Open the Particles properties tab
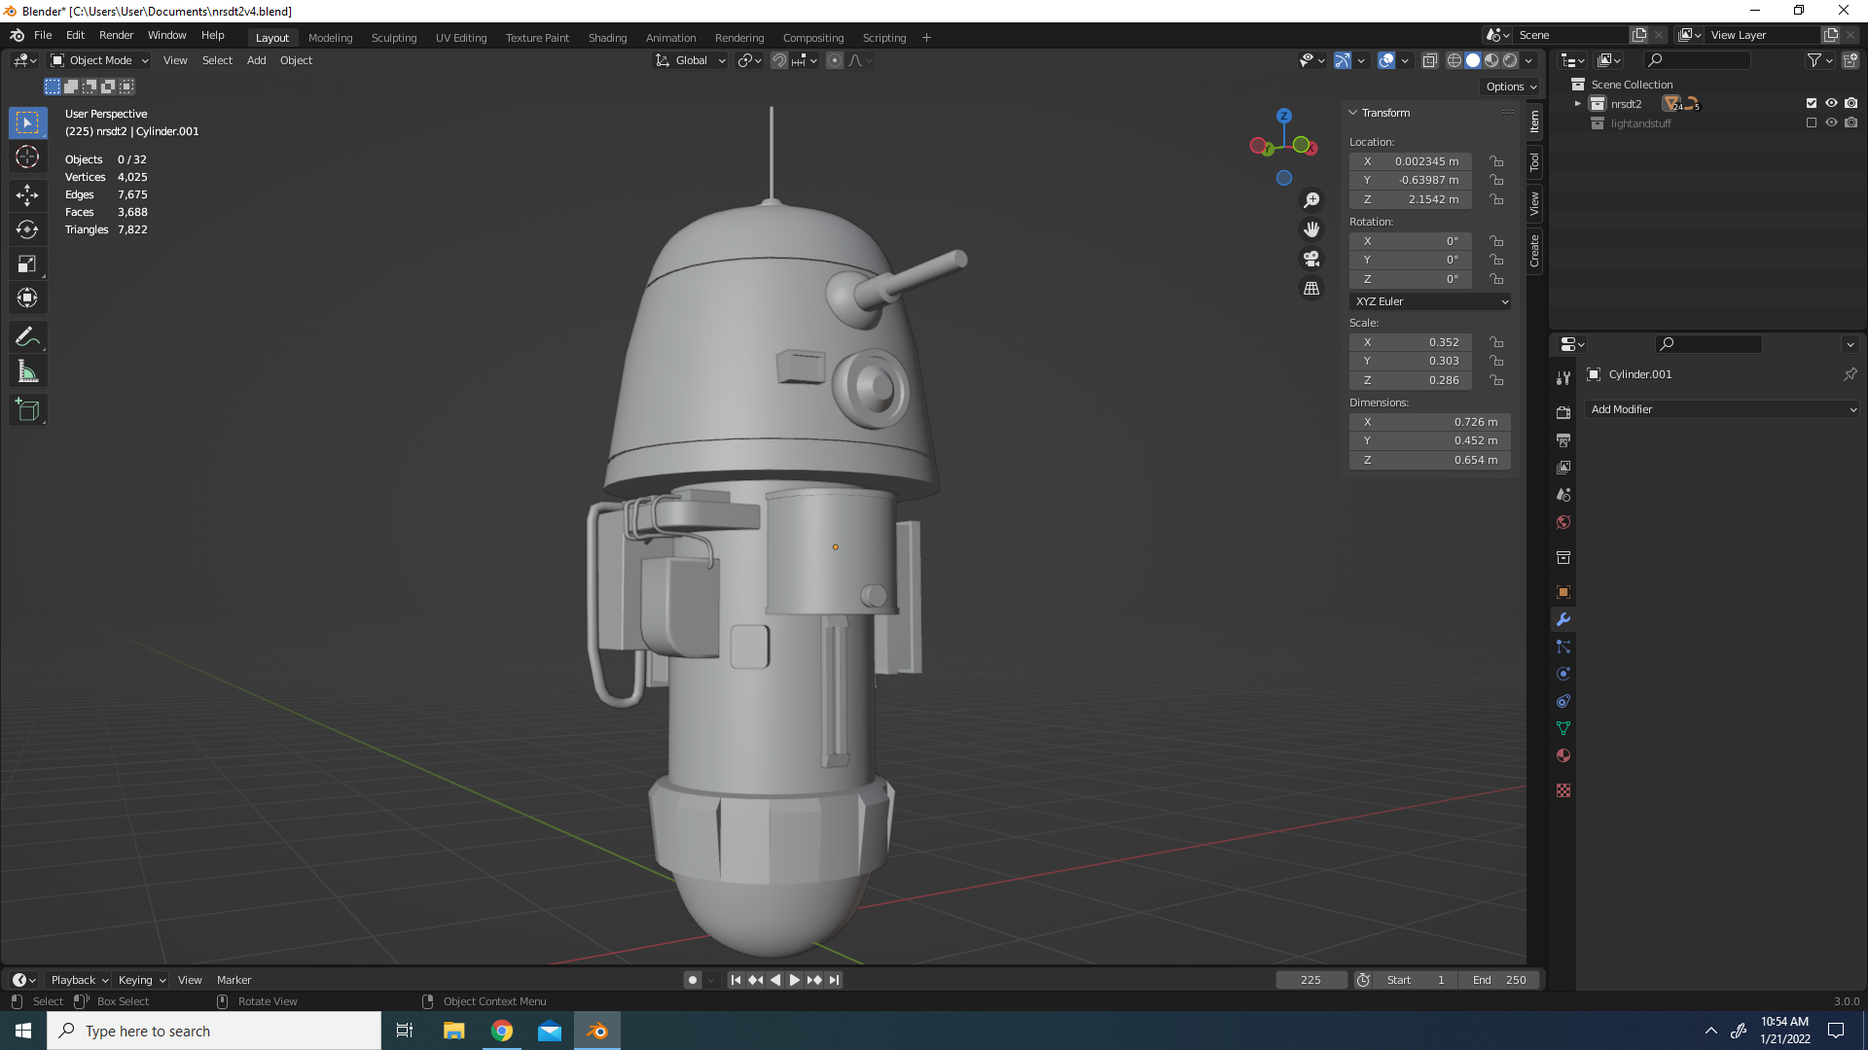Screen dimensions: 1868x1050 [x=1563, y=647]
